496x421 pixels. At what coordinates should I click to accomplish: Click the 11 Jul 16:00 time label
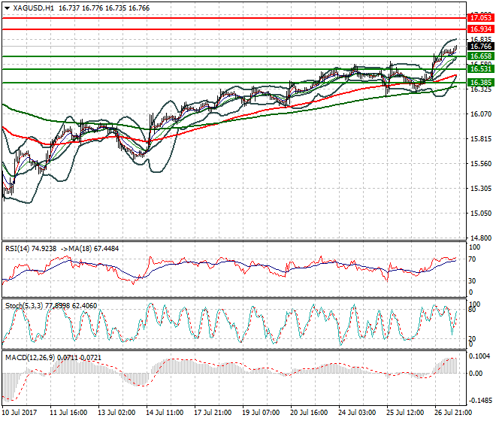click(x=68, y=413)
